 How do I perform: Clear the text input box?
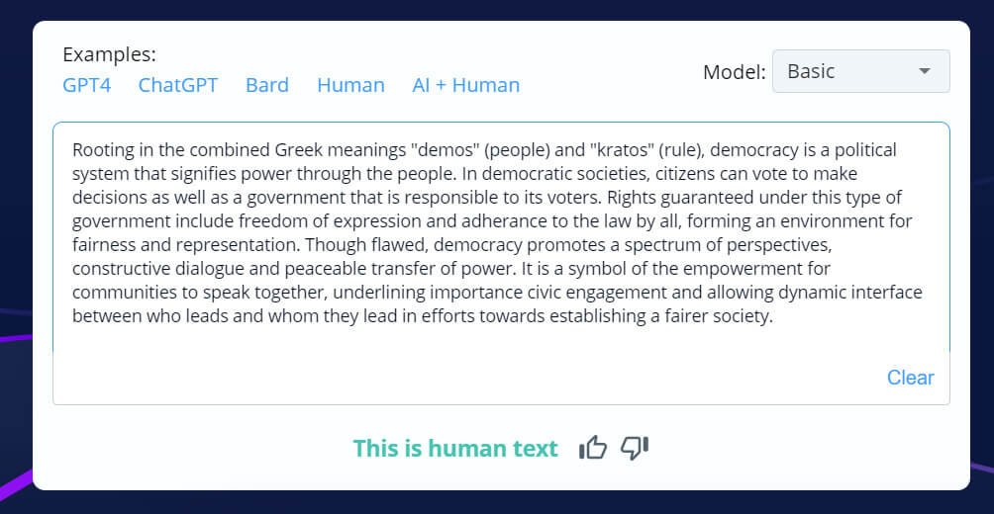coord(910,377)
